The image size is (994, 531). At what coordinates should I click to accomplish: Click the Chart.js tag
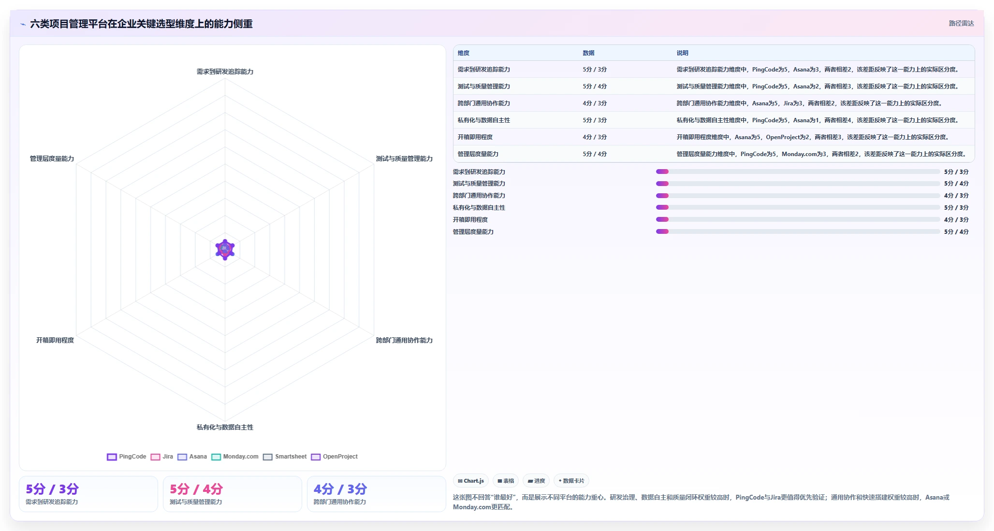[471, 481]
